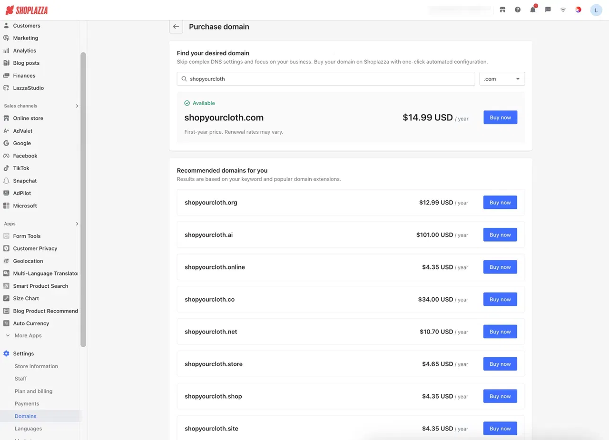Click the Google G icon
The width and height of the screenshot is (609, 440).
pyautogui.click(x=6, y=143)
